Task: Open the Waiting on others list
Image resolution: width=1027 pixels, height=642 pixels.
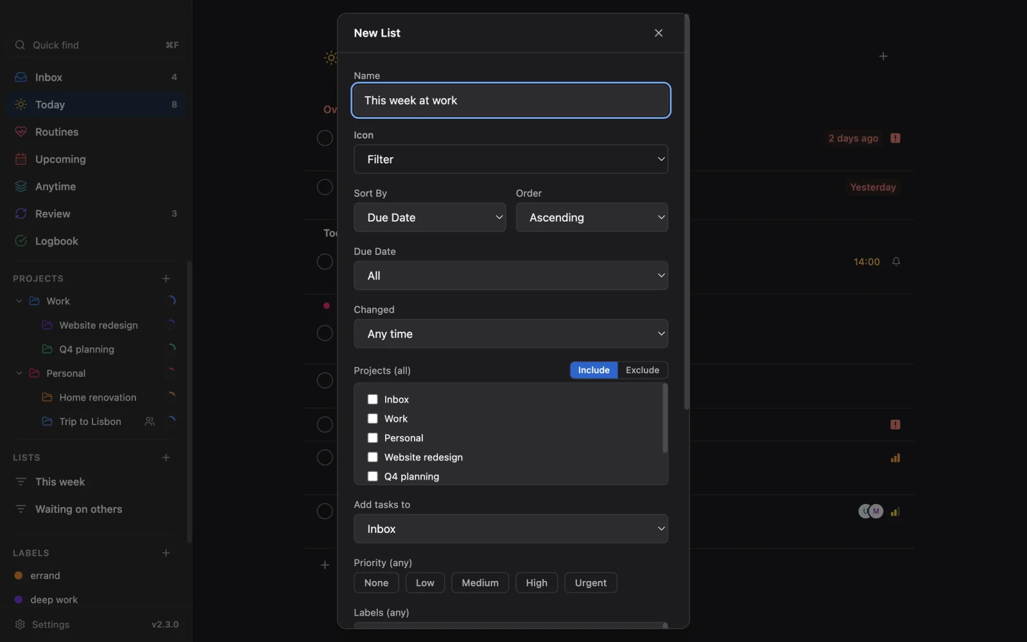Action: [96, 509]
